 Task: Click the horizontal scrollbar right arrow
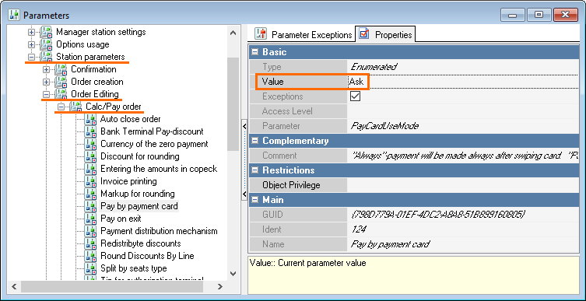coord(219,287)
